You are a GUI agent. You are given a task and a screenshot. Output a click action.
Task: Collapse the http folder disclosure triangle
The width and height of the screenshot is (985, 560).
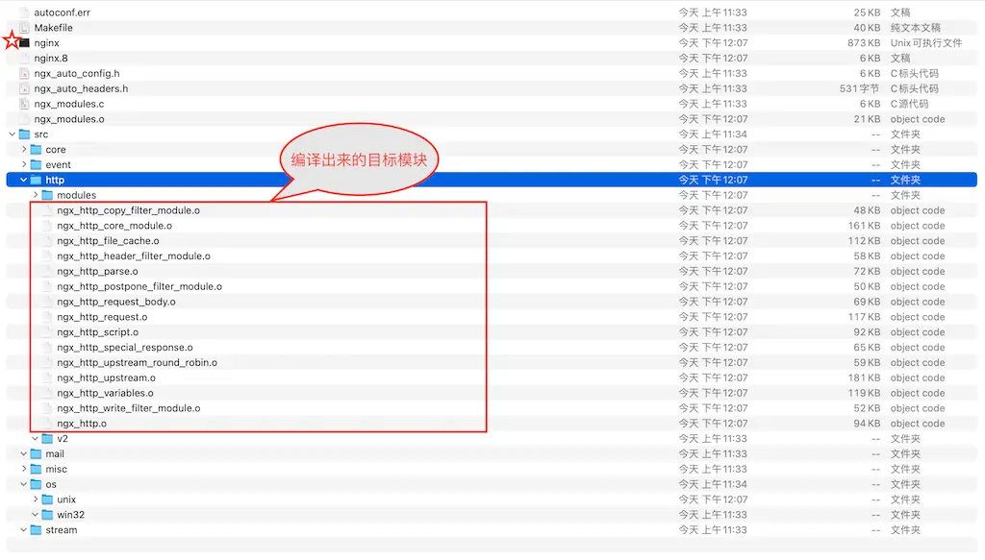click(24, 181)
